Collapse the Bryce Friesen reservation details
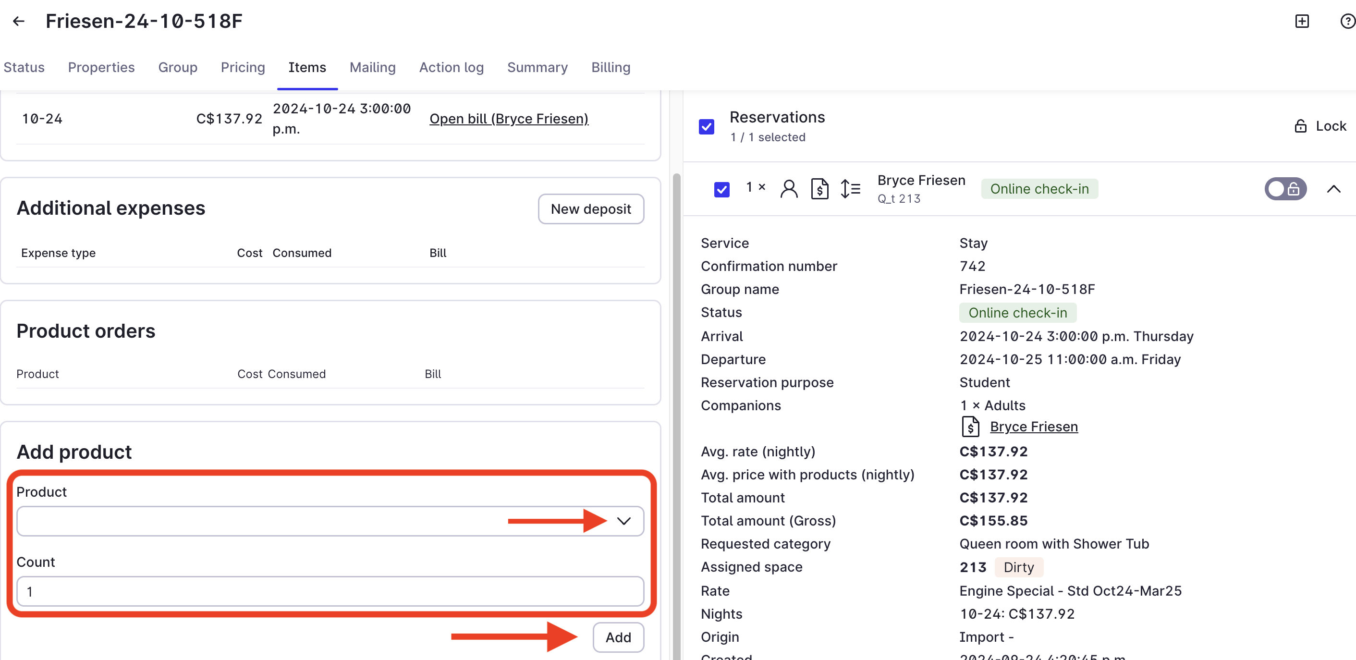 (x=1333, y=189)
